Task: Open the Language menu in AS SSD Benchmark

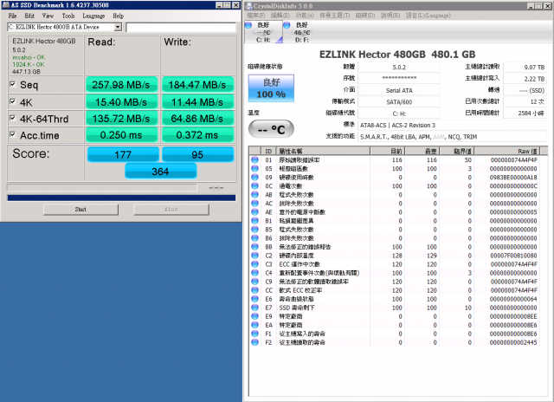Action: pos(93,16)
